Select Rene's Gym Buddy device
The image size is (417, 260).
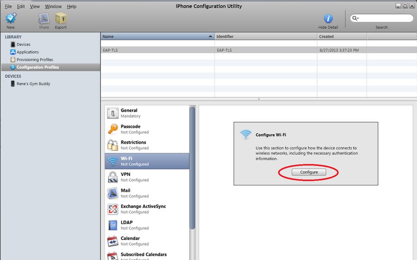point(33,83)
